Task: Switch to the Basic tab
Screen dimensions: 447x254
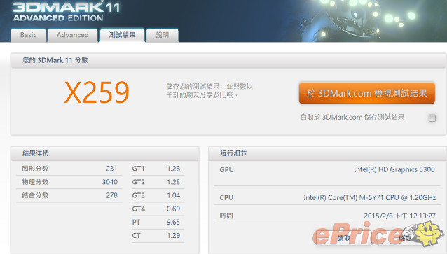Action: pos(28,35)
